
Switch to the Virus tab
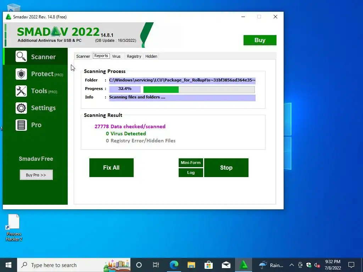tap(116, 56)
